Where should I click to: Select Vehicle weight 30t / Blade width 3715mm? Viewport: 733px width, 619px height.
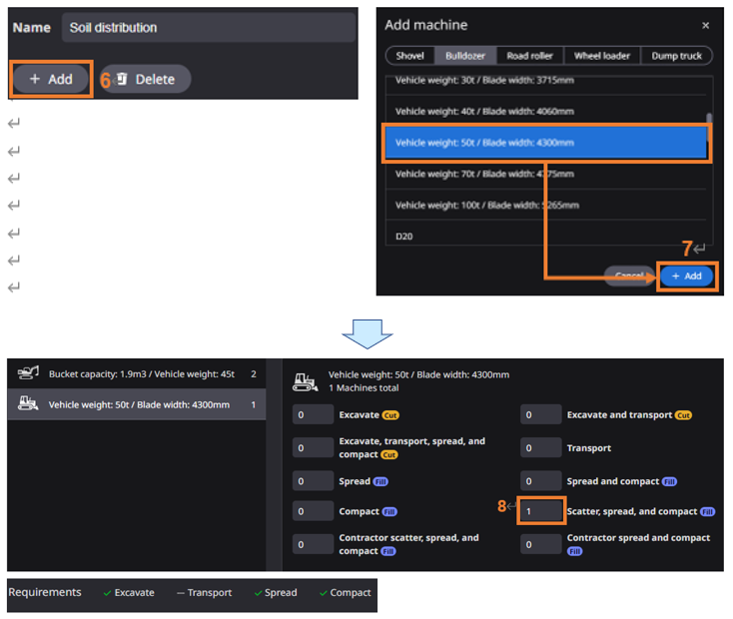pyautogui.click(x=546, y=82)
